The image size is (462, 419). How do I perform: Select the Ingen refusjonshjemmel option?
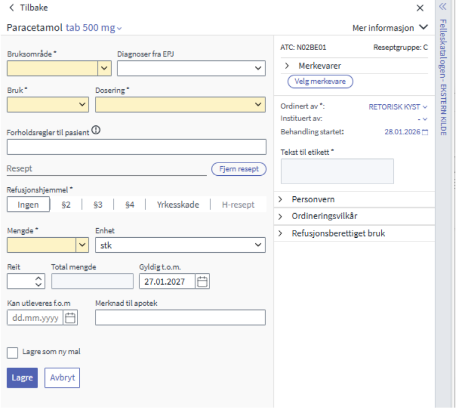[x=28, y=205]
